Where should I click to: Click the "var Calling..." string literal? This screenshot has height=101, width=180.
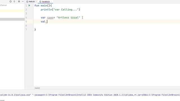pyautogui.click(x=66, y=10)
